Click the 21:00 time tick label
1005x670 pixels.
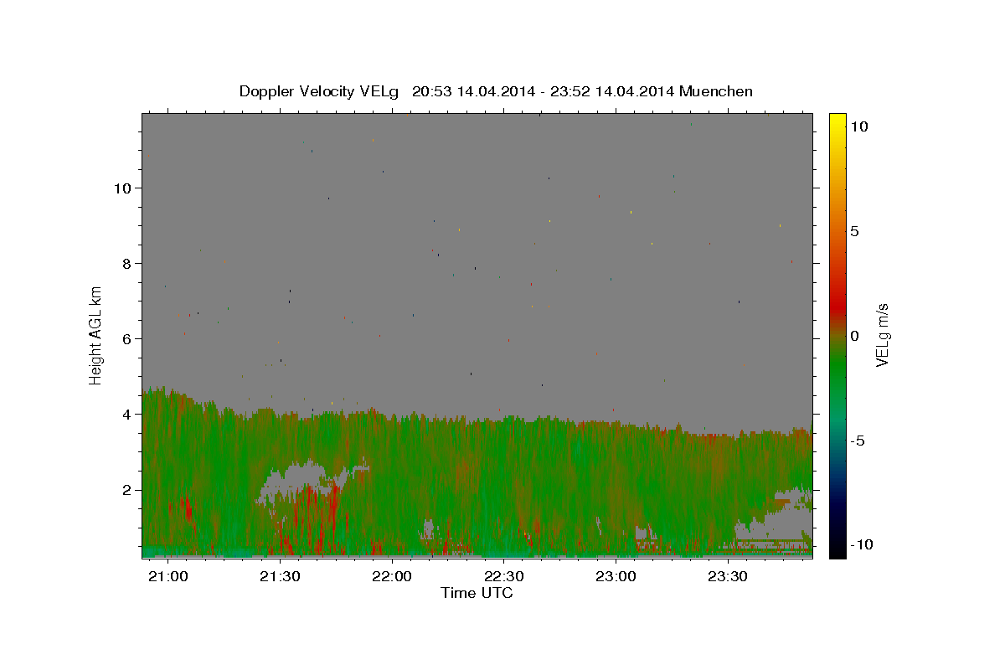coord(168,576)
